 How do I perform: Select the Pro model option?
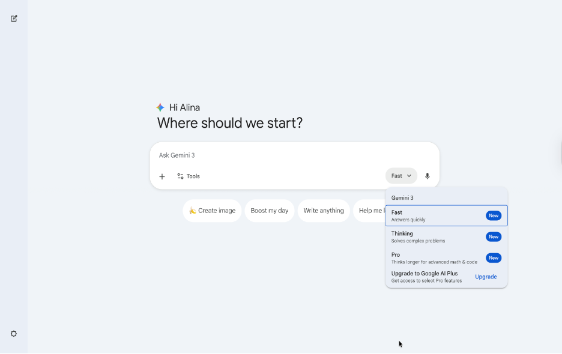[432, 258]
